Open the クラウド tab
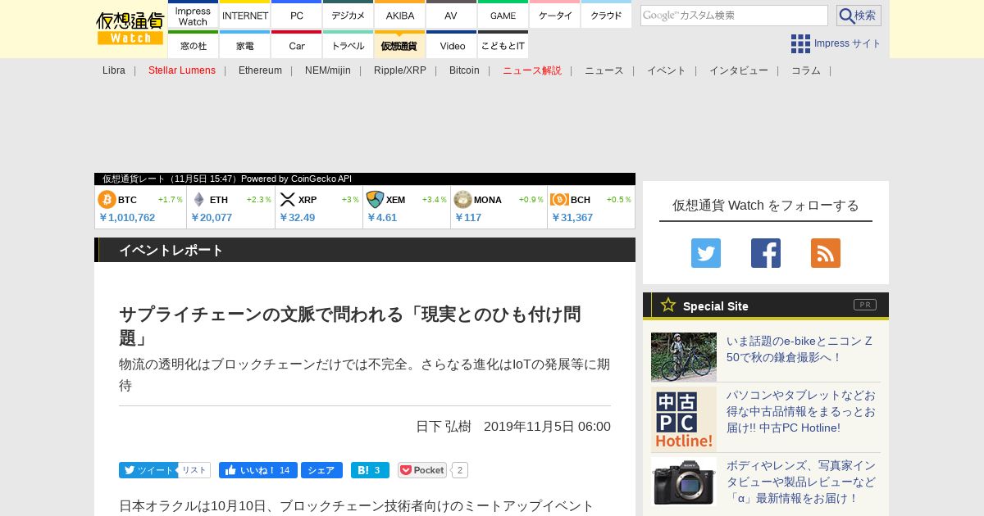 tap(606, 16)
